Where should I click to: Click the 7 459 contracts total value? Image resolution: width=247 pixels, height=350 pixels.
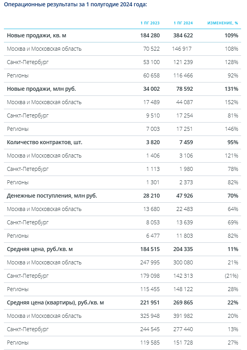click(x=186, y=142)
